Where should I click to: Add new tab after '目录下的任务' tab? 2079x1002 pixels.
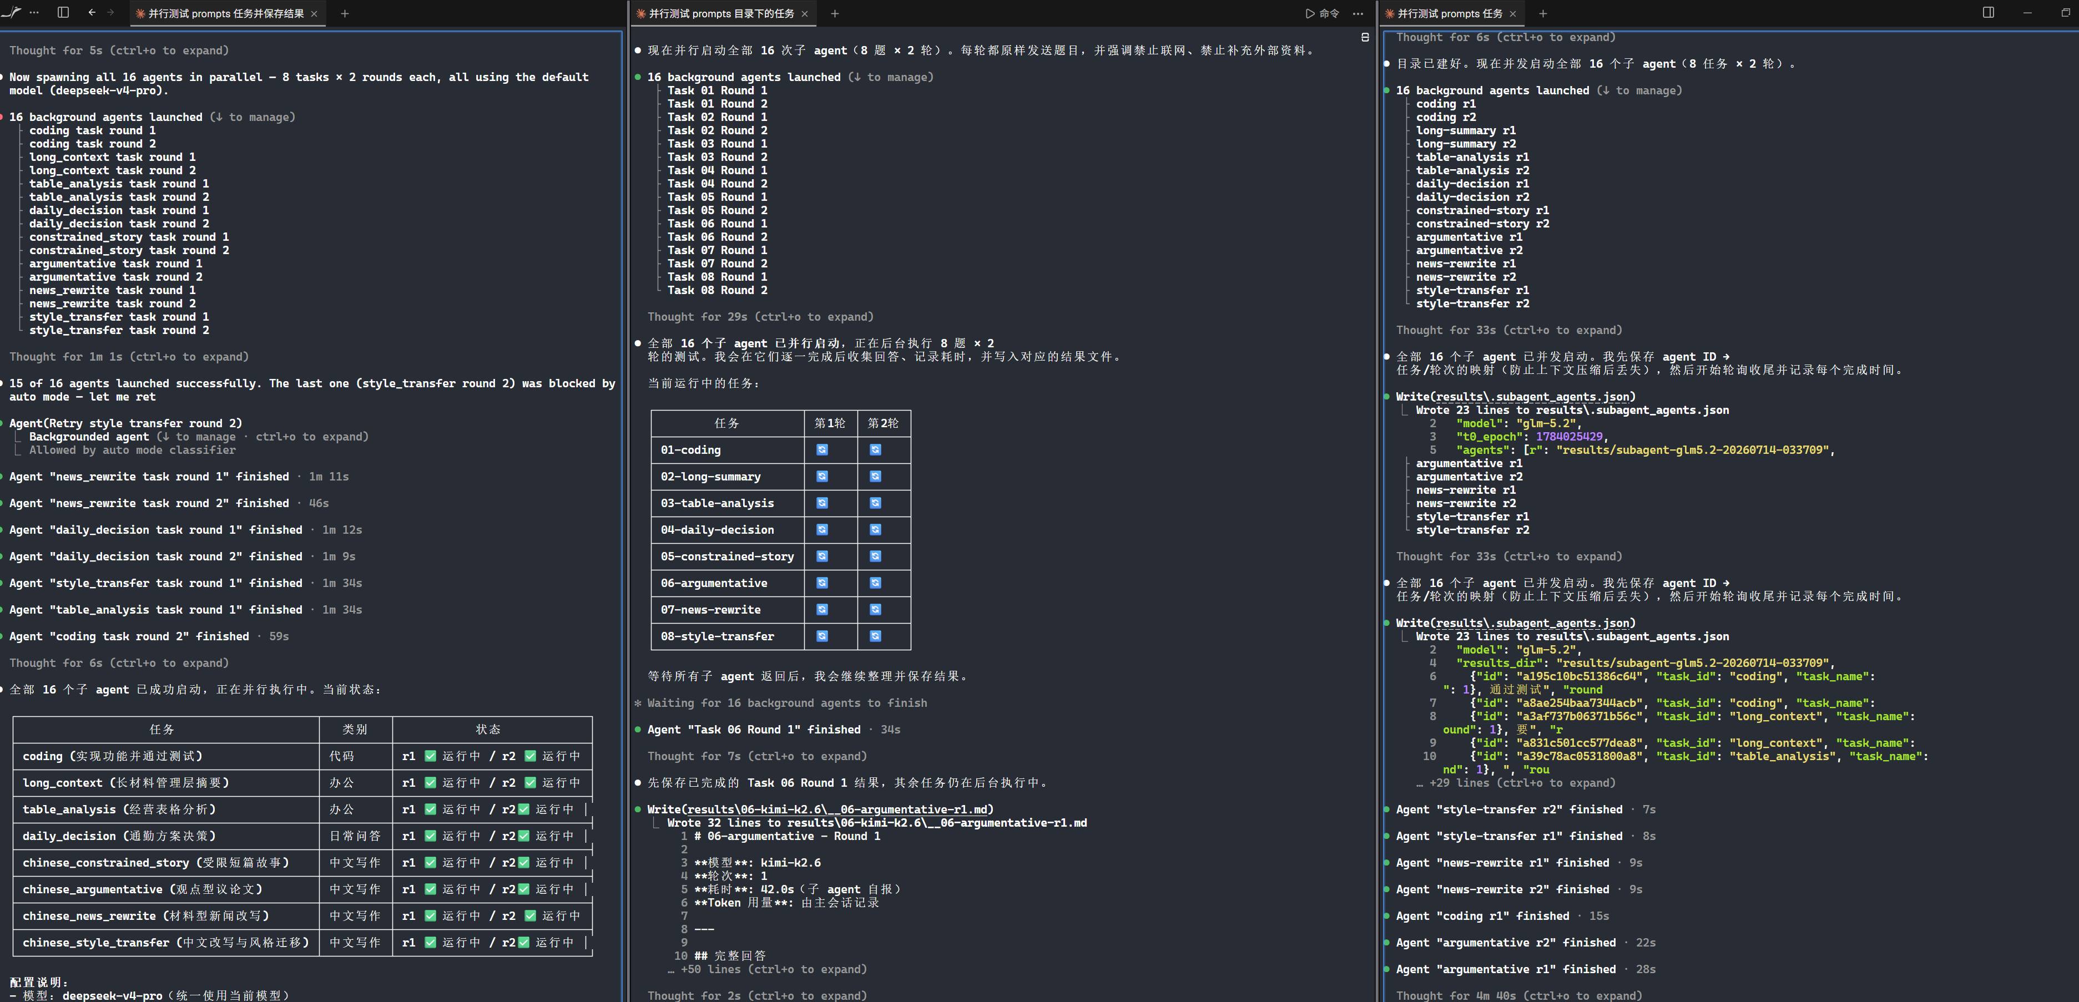click(x=835, y=14)
